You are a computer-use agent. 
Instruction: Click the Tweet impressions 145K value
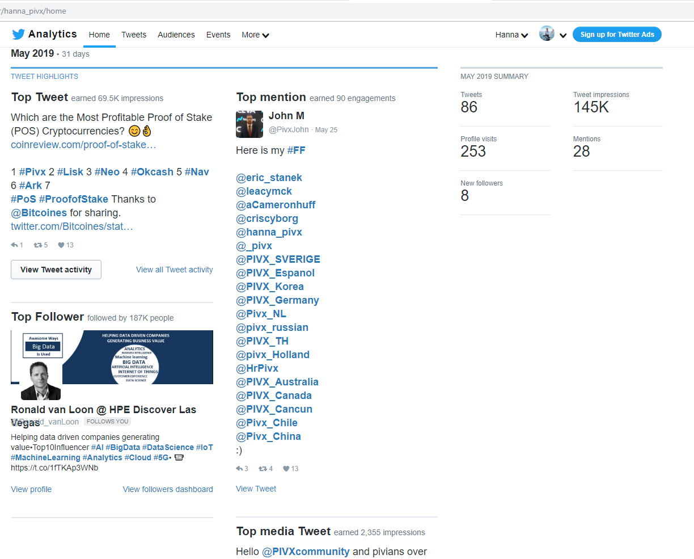click(591, 107)
